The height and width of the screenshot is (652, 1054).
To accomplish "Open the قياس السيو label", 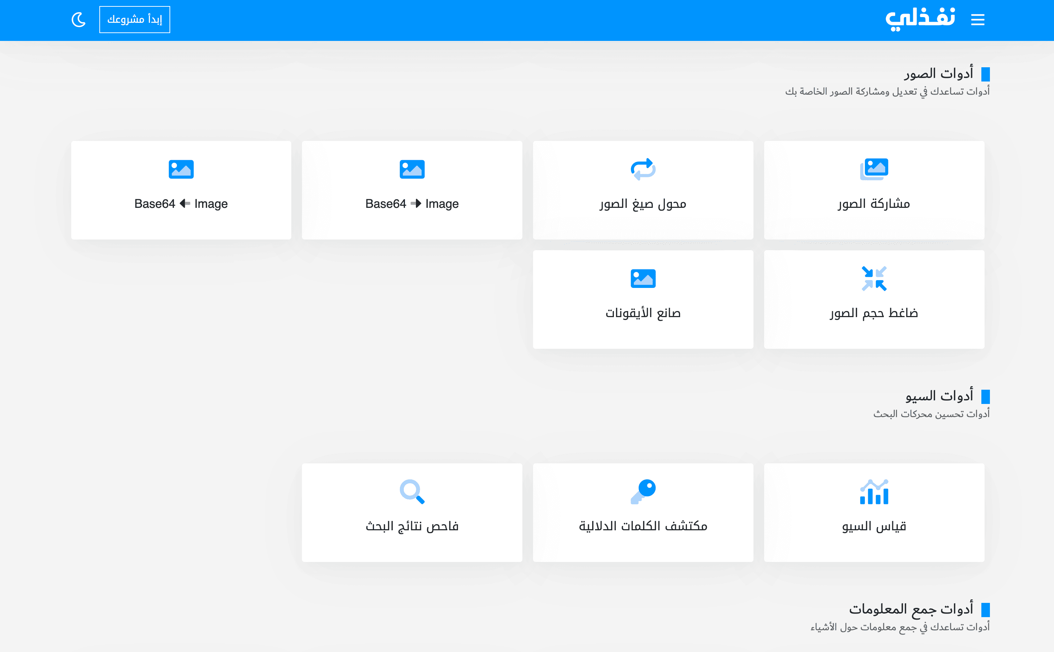I will point(874,526).
